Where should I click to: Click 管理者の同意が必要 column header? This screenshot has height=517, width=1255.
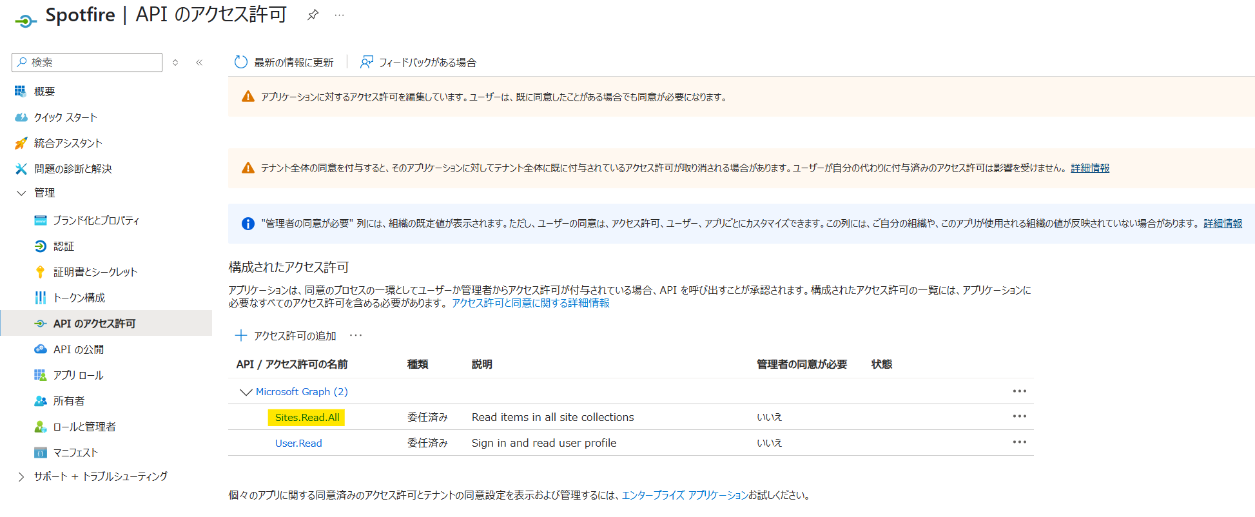point(802,364)
